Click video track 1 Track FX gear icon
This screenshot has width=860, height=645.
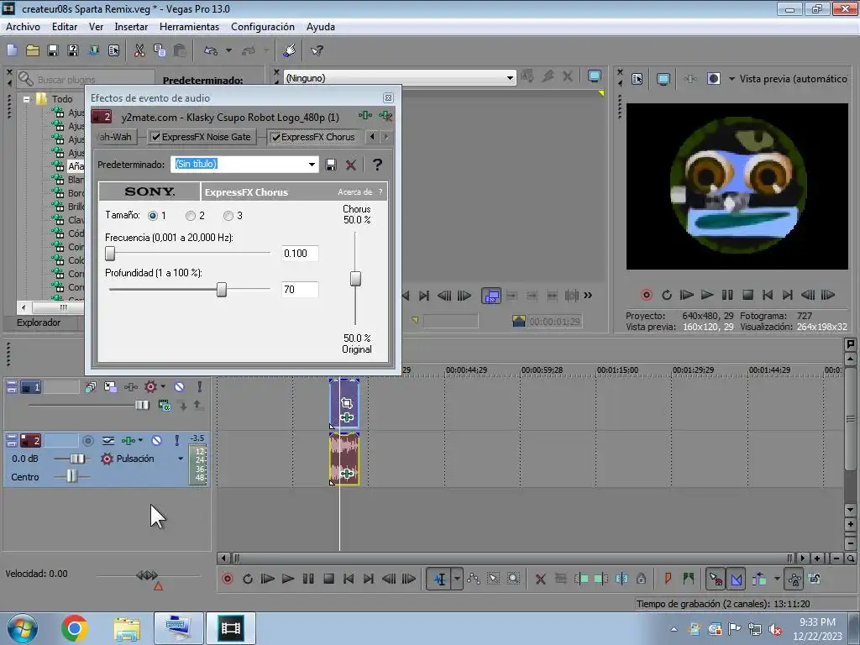point(150,386)
